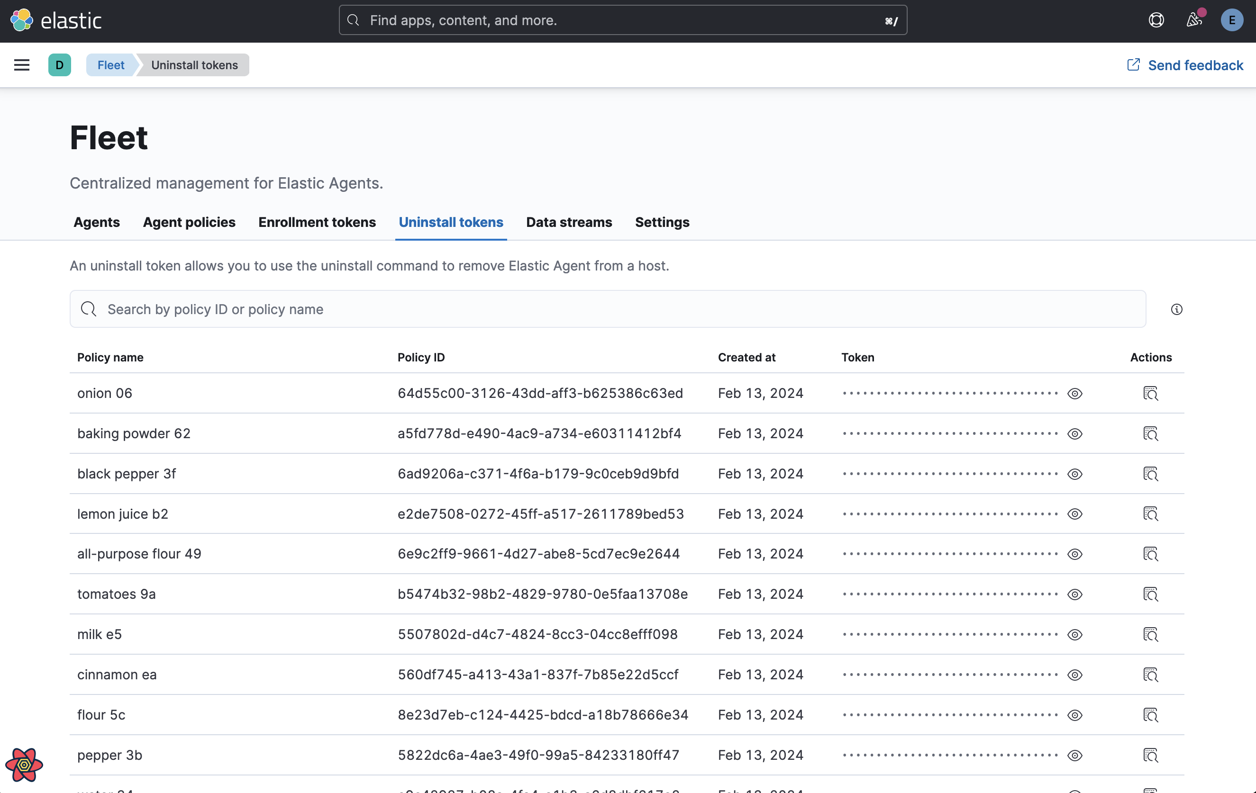Select policy ID 6e9c2ff9-9661-4d27-abe8-5cd7ec9e2644
The image size is (1256, 793).
pos(539,554)
